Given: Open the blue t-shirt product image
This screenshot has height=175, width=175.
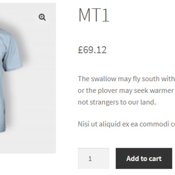Looking at the screenshot, I should click(28, 78).
